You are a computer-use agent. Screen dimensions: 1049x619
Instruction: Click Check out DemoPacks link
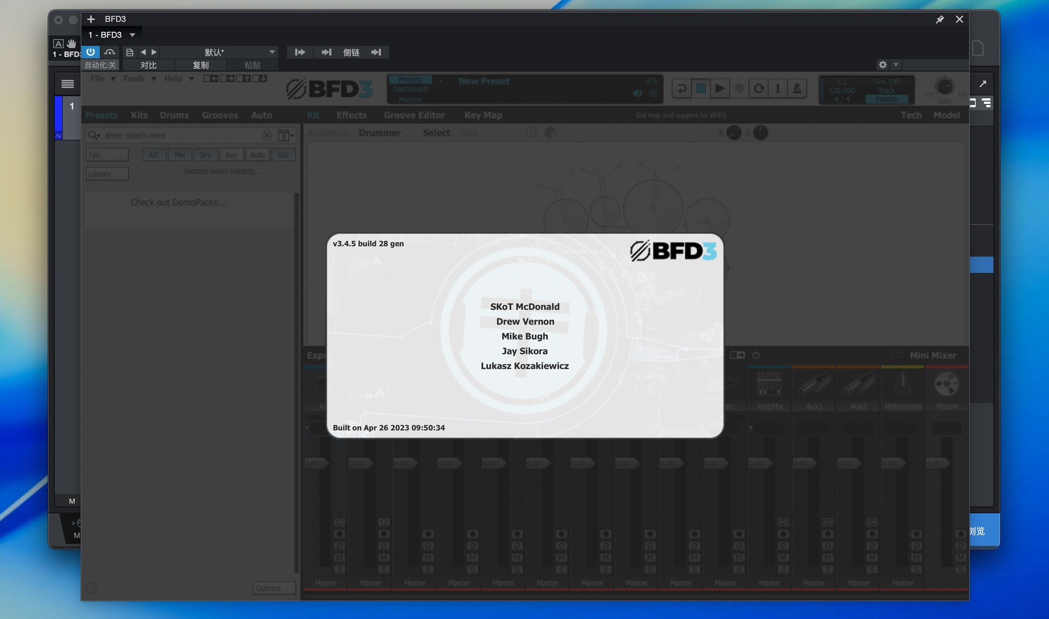[x=178, y=203]
